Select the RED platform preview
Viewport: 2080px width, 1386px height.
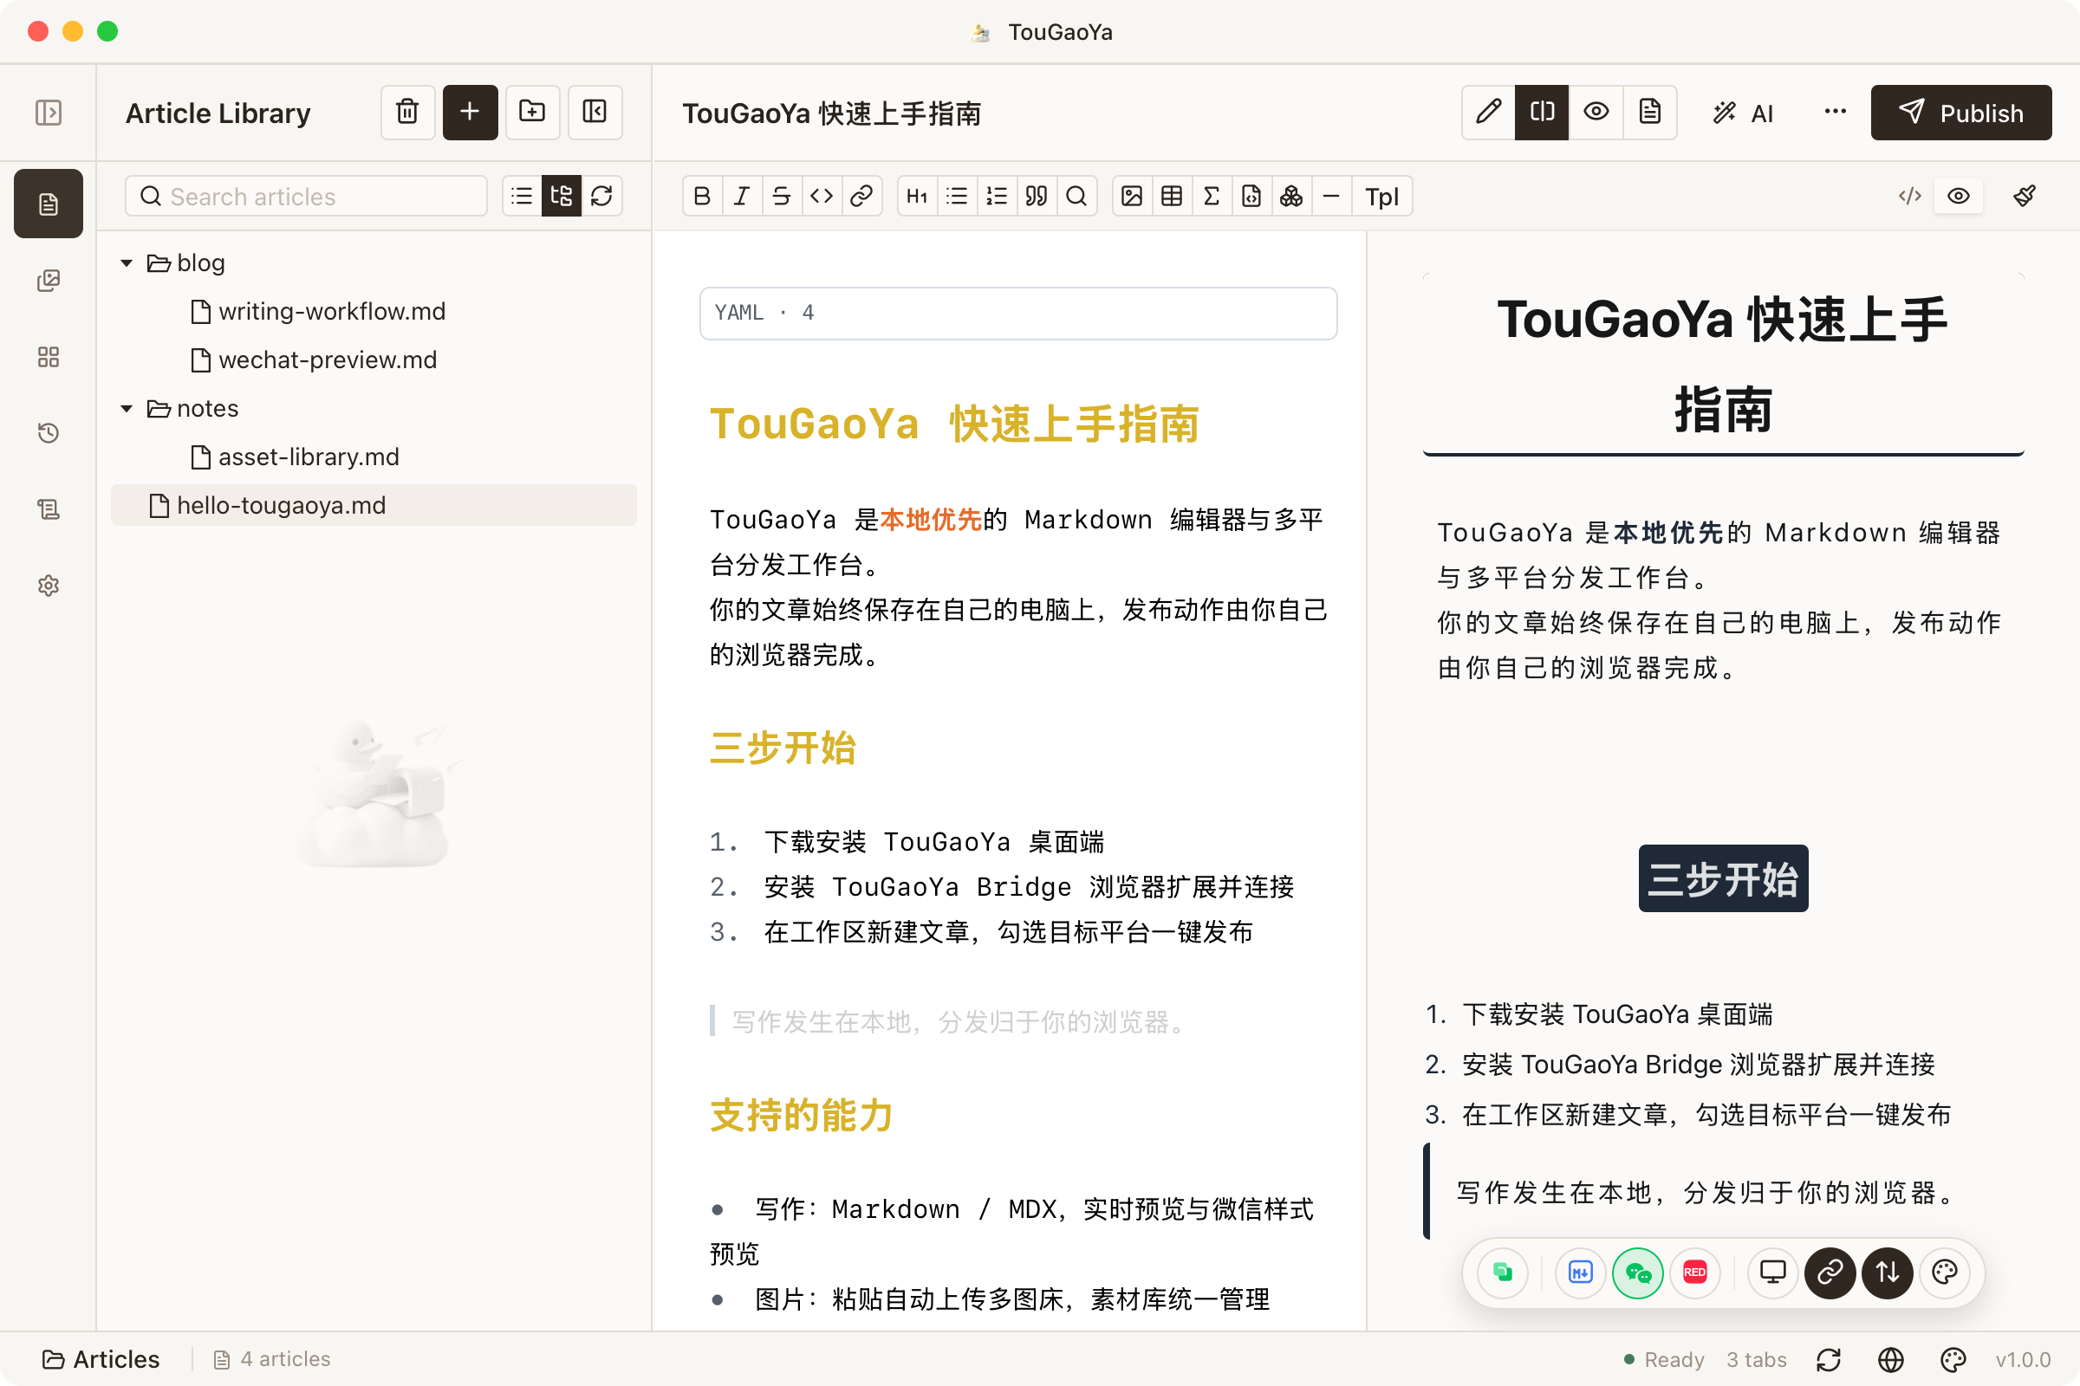coord(1694,1273)
